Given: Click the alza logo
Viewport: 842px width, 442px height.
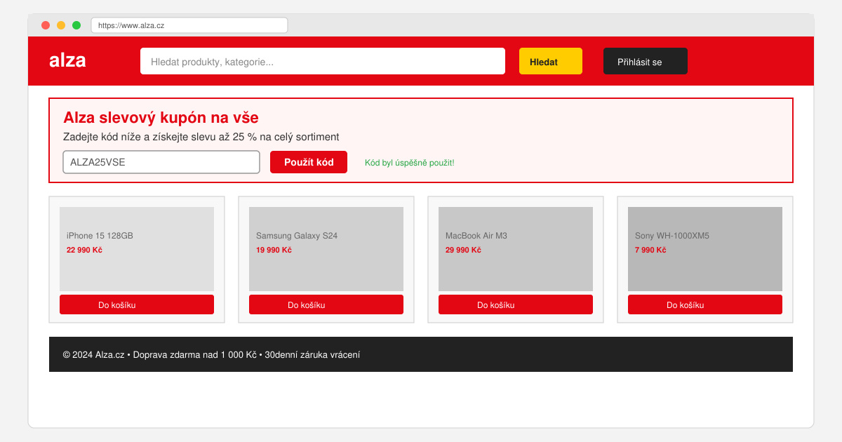Looking at the screenshot, I should 67,60.
